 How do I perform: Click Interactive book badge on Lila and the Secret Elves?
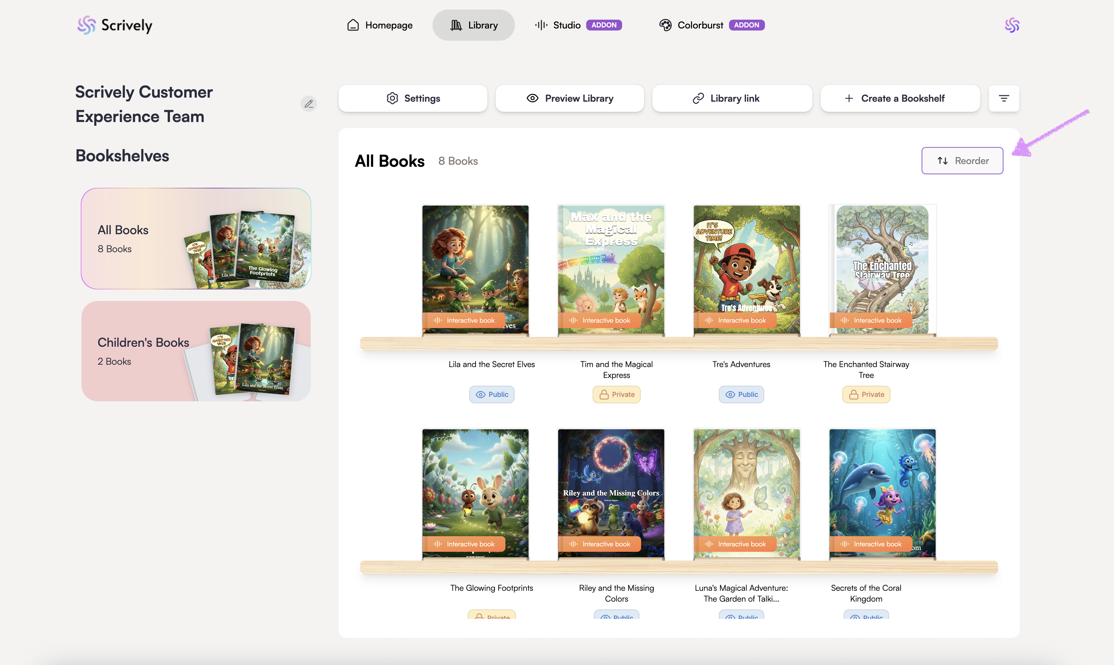point(464,320)
